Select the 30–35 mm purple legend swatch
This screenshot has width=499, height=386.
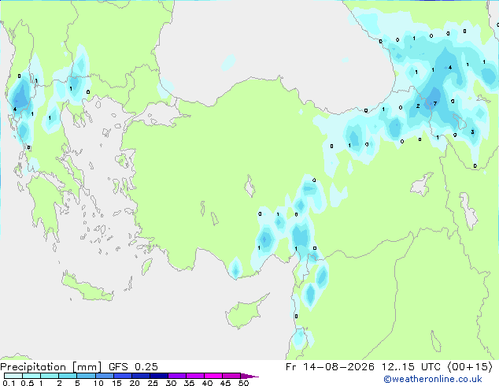(176, 376)
